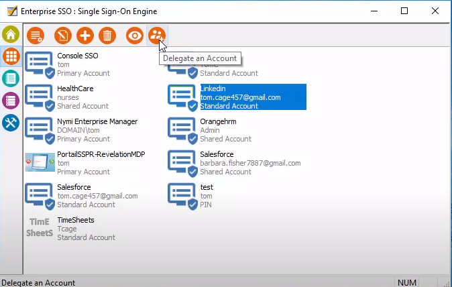Select the Linkedin account icon
This screenshot has width=452, height=287.
tap(183, 97)
